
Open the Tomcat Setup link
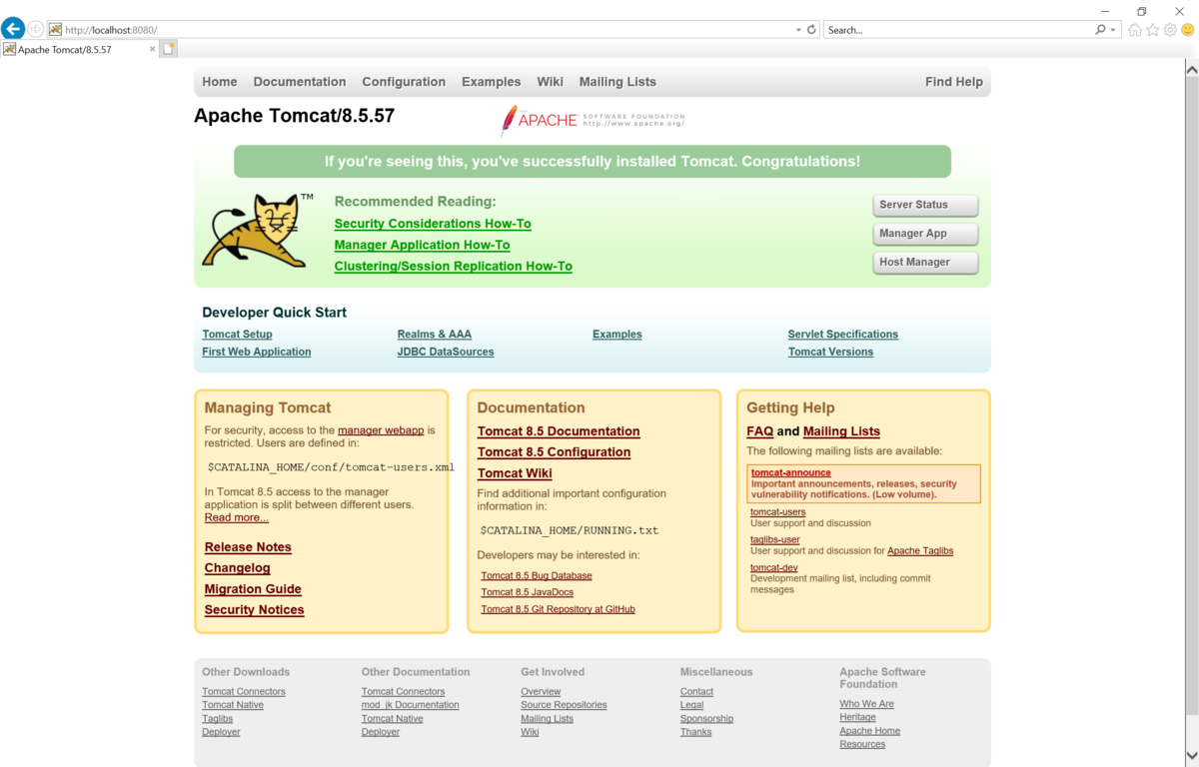tap(237, 335)
